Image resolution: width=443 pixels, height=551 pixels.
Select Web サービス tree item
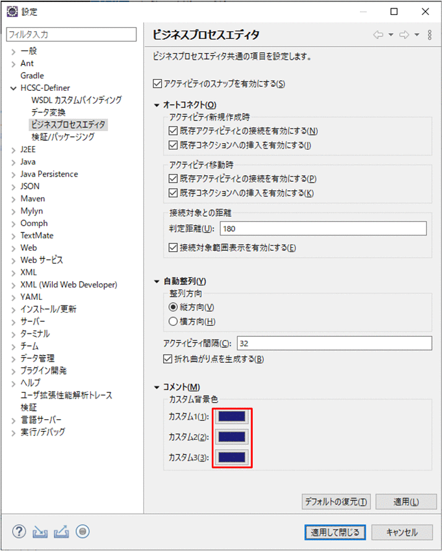tap(42, 260)
